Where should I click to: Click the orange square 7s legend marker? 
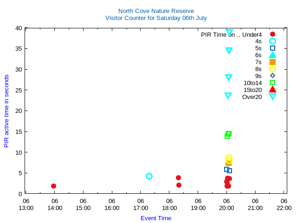click(x=272, y=62)
